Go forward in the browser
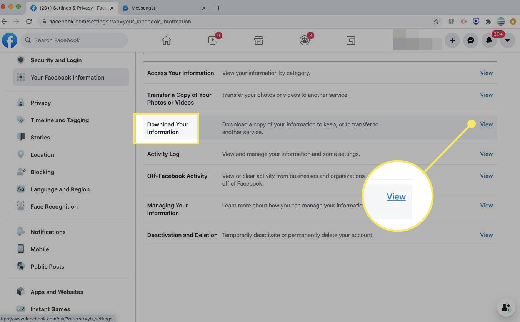This screenshot has width=520, height=322. pos(16,22)
